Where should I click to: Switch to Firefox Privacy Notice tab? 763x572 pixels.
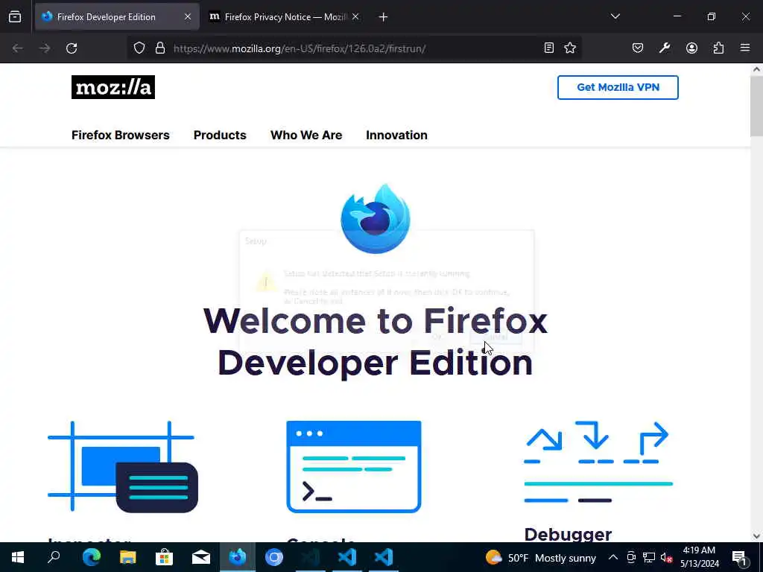(284, 16)
